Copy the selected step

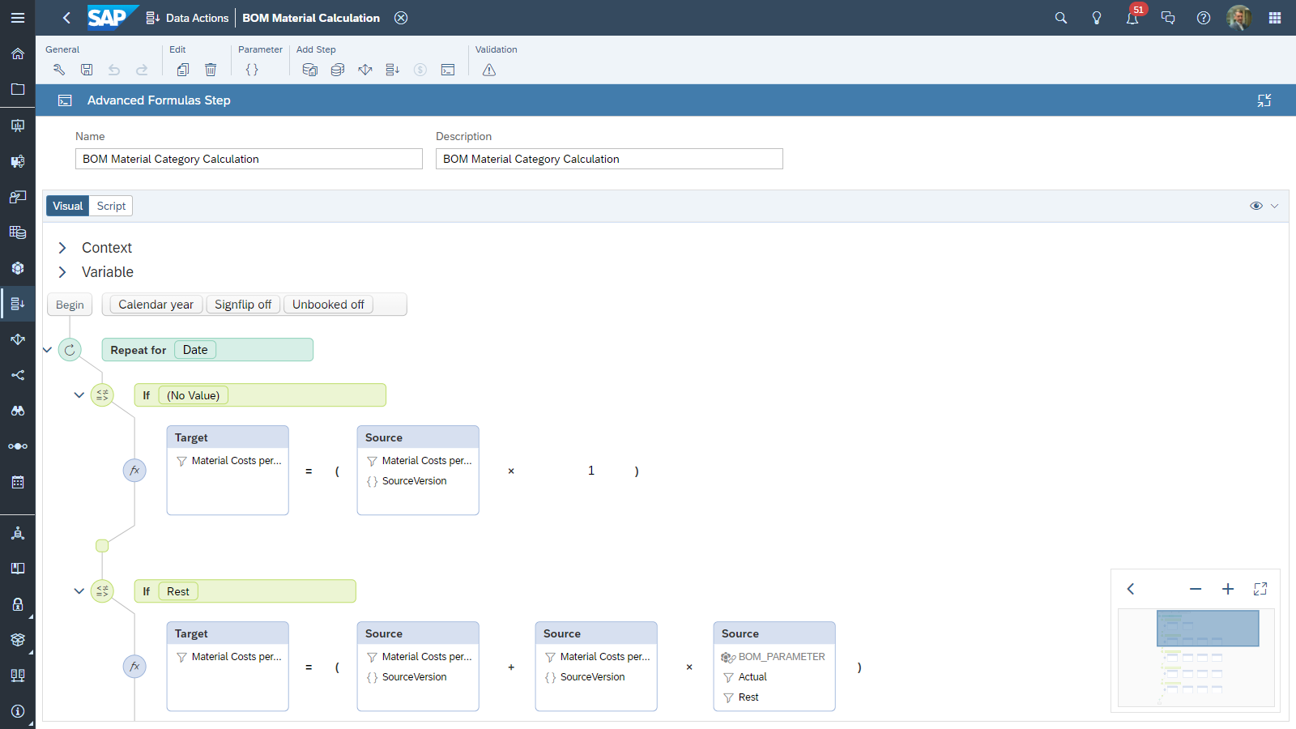click(x=183, y=70)
